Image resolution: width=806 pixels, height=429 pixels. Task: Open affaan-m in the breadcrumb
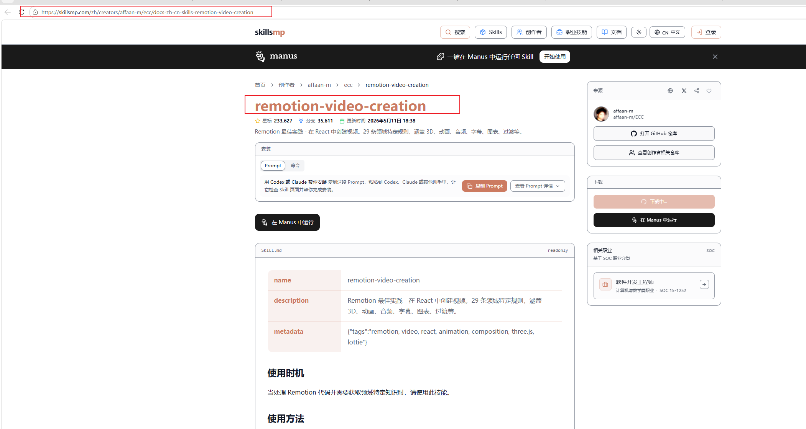pos(319,85)
